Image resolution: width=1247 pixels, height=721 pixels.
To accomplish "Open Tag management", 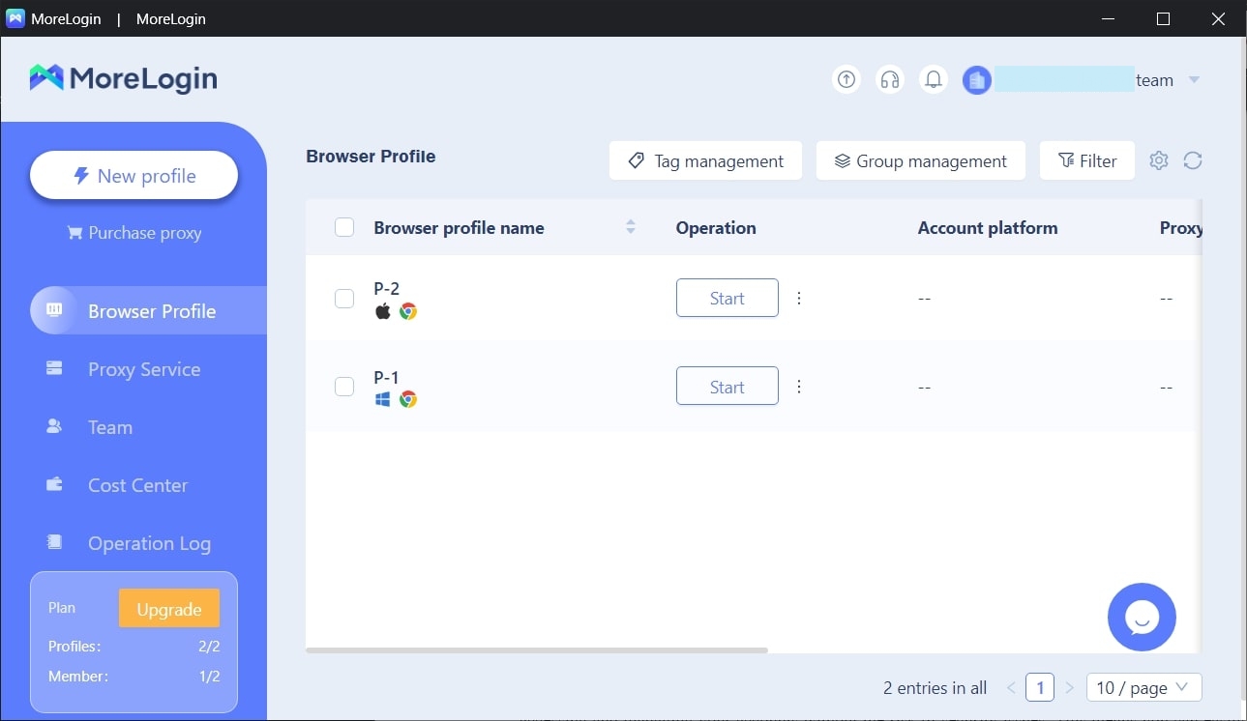I will coord(705,160).
